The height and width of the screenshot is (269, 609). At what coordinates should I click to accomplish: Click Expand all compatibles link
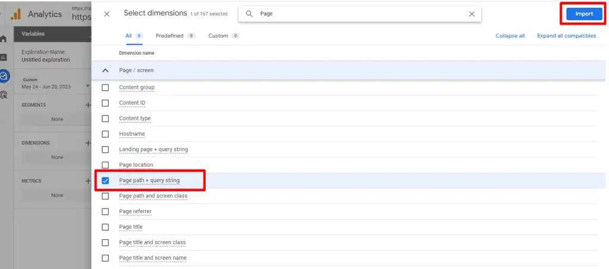(x=566, y=36)
